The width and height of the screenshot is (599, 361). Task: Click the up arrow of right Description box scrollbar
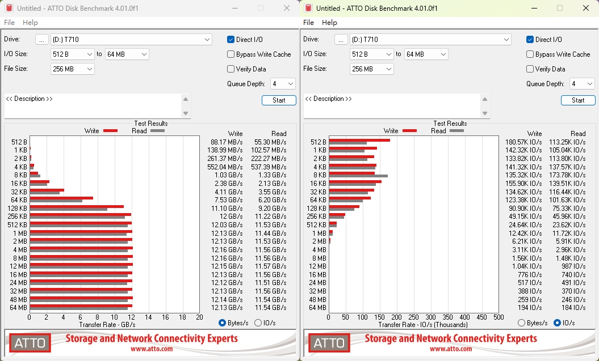[x=485, y=99]
